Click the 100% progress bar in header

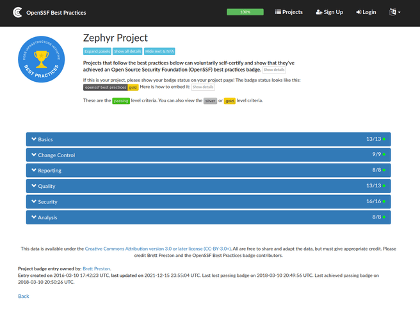pyautogui.click(x=245, y=12)
